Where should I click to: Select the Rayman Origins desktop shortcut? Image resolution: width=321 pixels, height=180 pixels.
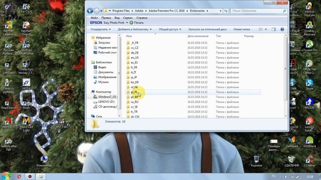pos(26,28)
